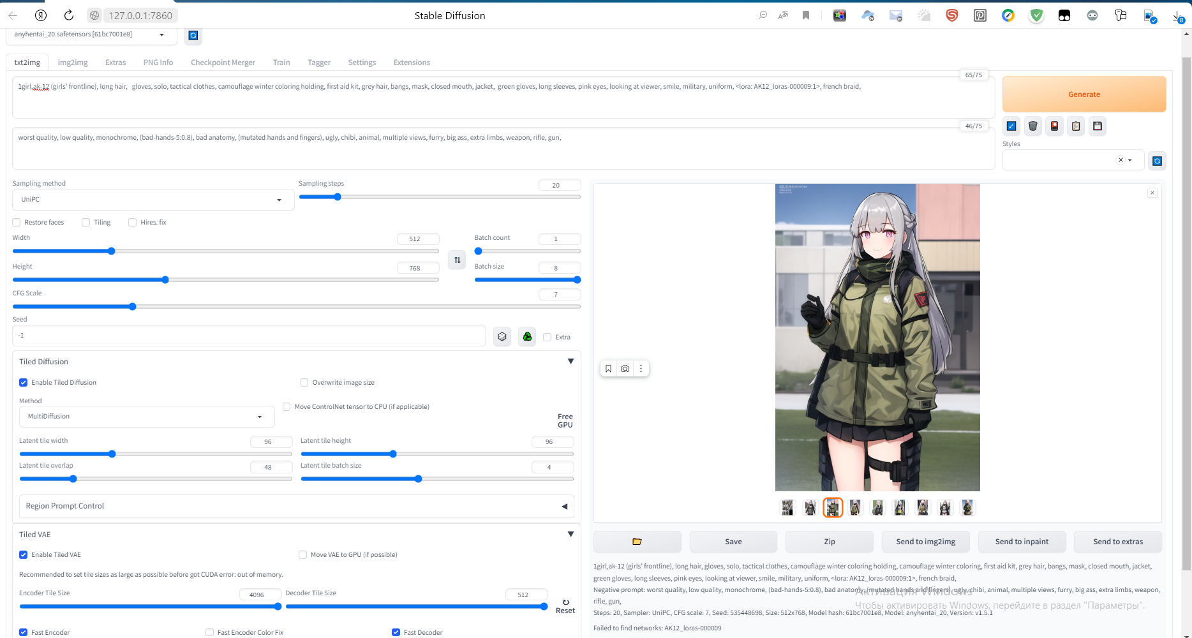1192x638 pixels.
Task: Show extra networks with the red card icon
Action: point(1055,126)
